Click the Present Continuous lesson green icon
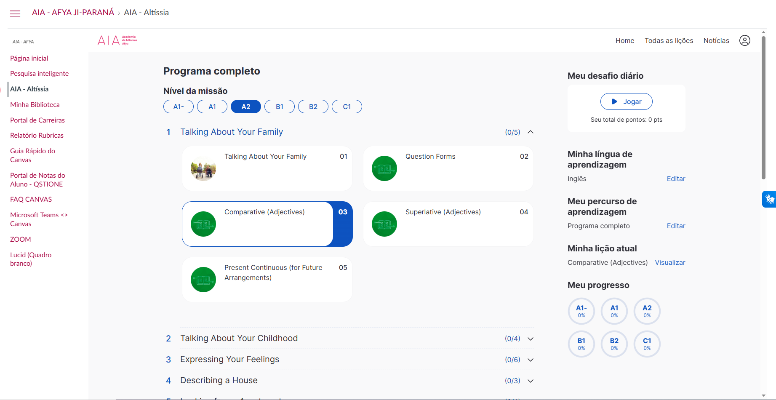 click(203, 280)
